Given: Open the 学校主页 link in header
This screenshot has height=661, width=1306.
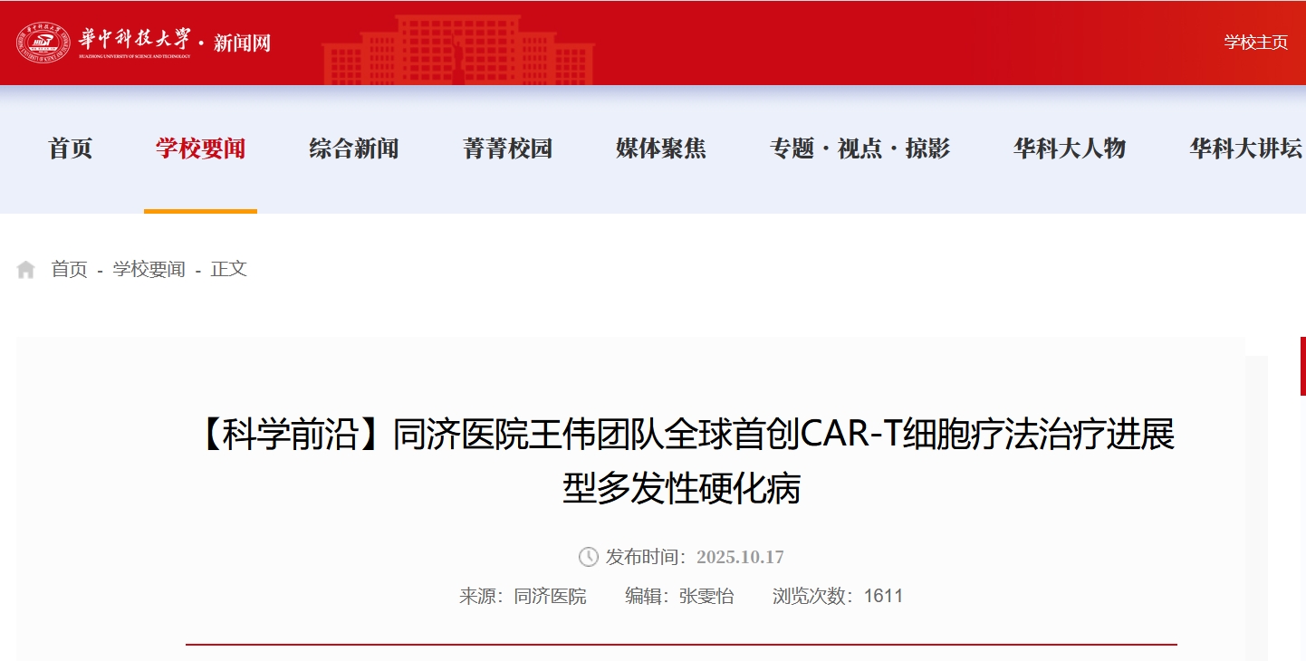Looking at the screenshot, I should tap(1255, 43).
